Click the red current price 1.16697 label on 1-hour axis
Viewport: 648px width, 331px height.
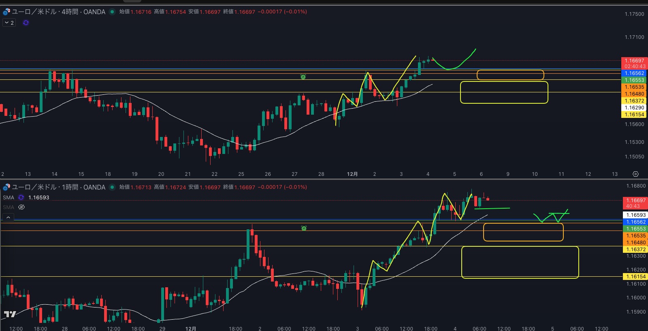click(635, 201)
